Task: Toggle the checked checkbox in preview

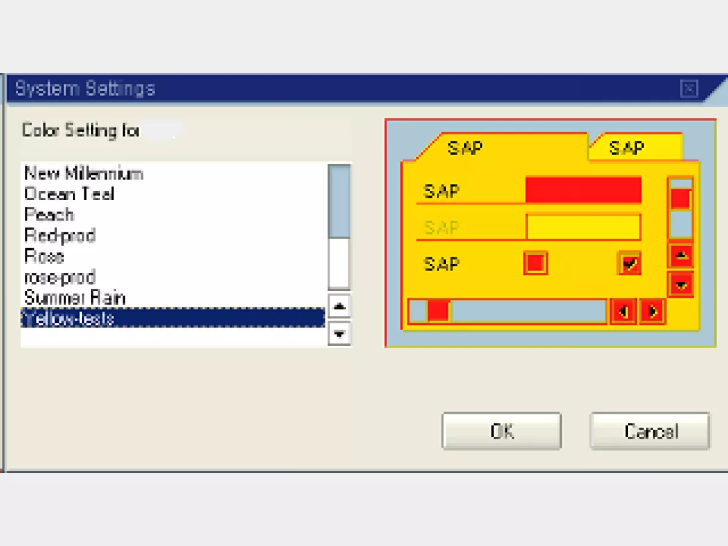Action: (630, 263)
